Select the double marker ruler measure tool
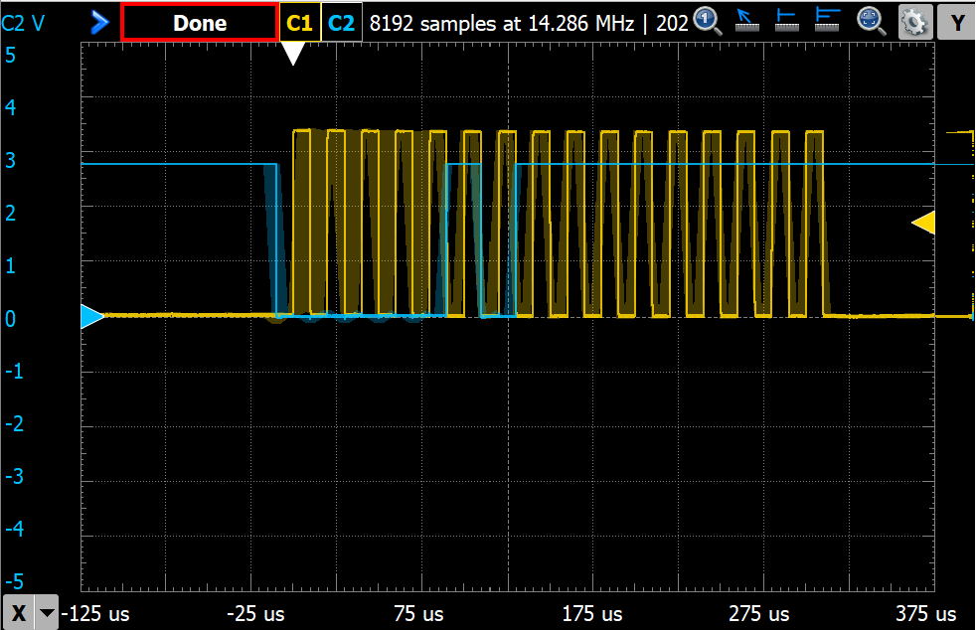 (x=828, y=21)
